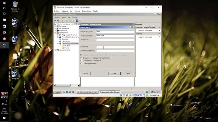218x122 pixels.
Task: Open Task View in Windows taskbar
Action: (4, 14)
